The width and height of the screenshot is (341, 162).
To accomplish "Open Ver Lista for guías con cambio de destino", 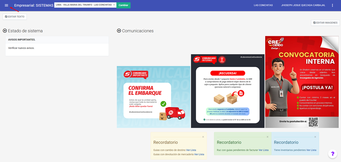I will 191,150.
